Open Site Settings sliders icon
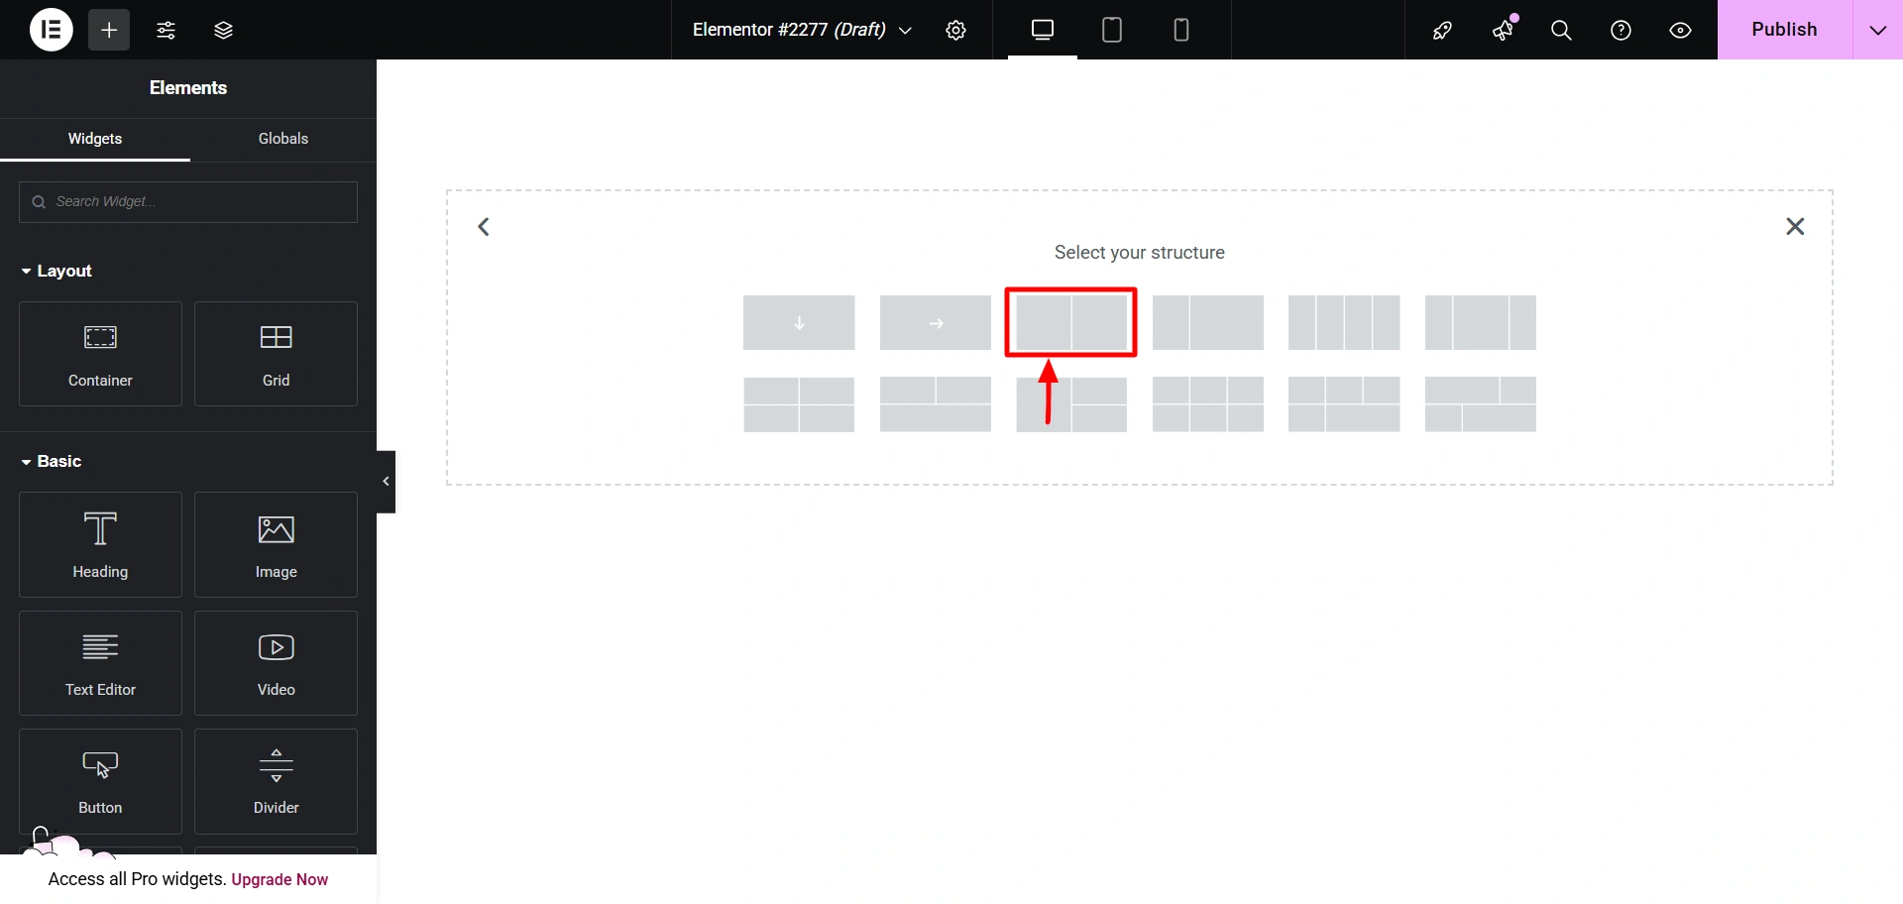The image size is (1903, 904). [x=166, y=30]
